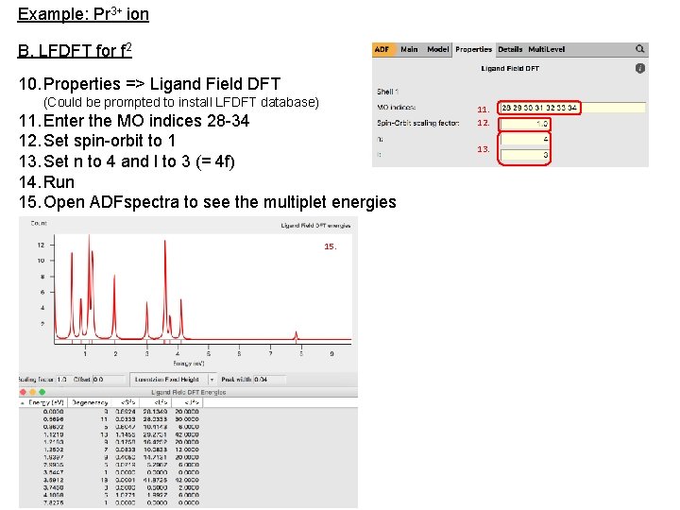Screen dimensions: 680x510
Task: Click the Peak width input field
Action: tap(269, 380)
